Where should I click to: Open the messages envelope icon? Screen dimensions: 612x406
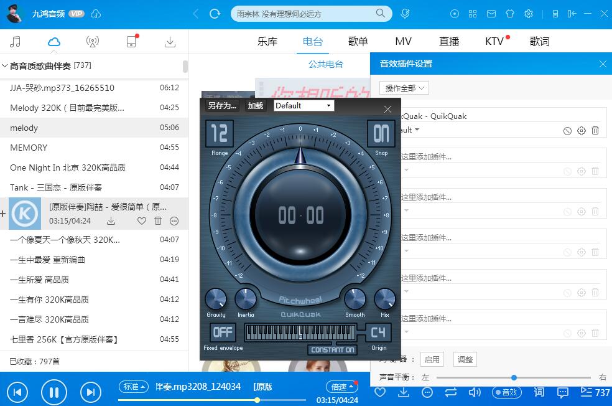click(x=491, y=14)
